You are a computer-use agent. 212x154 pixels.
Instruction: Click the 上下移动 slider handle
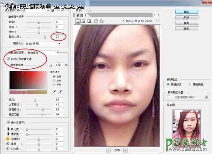(37, 105)
